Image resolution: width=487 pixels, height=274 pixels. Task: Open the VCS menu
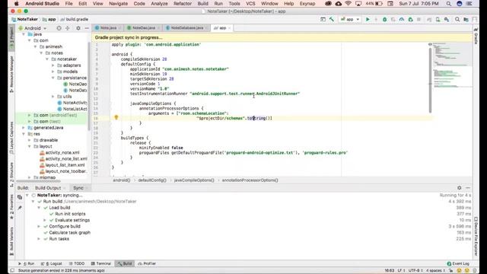click(250, 4)
